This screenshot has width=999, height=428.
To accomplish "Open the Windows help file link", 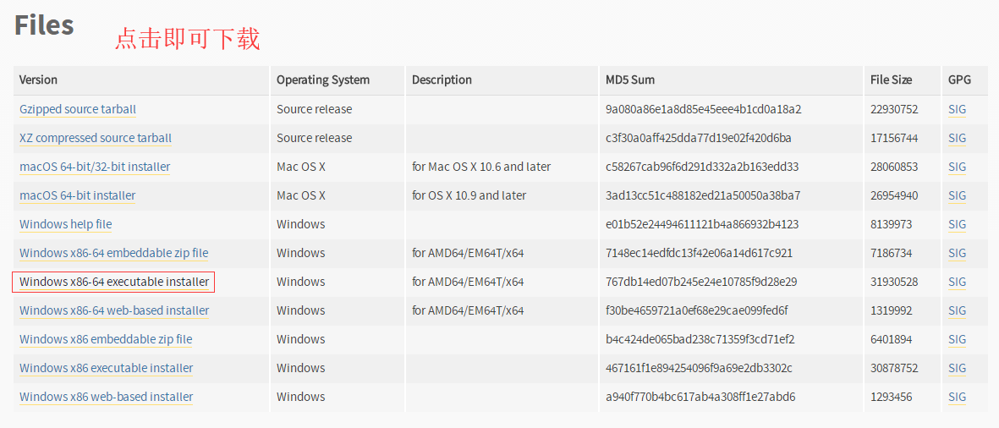I will (x=66, y=224).
